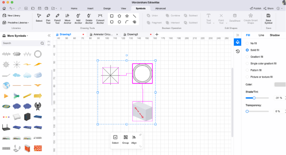This screenshot has width=286, height=155.
Task: Click the ring shape on canvas
Action: [x=142, y=74]
